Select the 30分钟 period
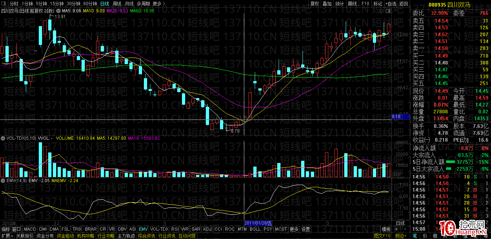The height and width of the screenshot is (239, 491). click(74, 4)
